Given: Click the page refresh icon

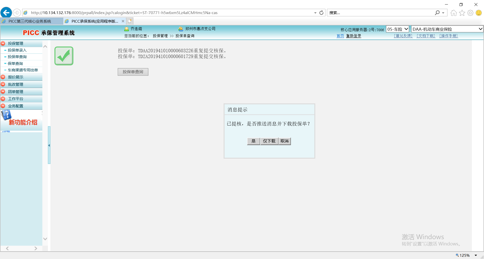Looking at the screenshot, I should pyautogui.click(x=321, y=13).
